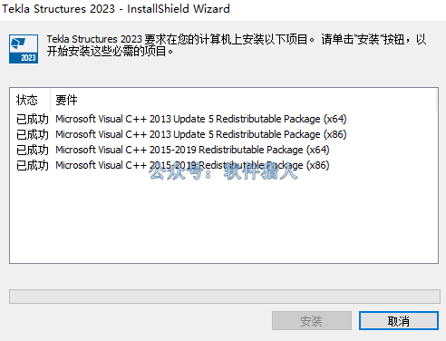
Task: Select the 要件 column header
Action: pos(66,100)
